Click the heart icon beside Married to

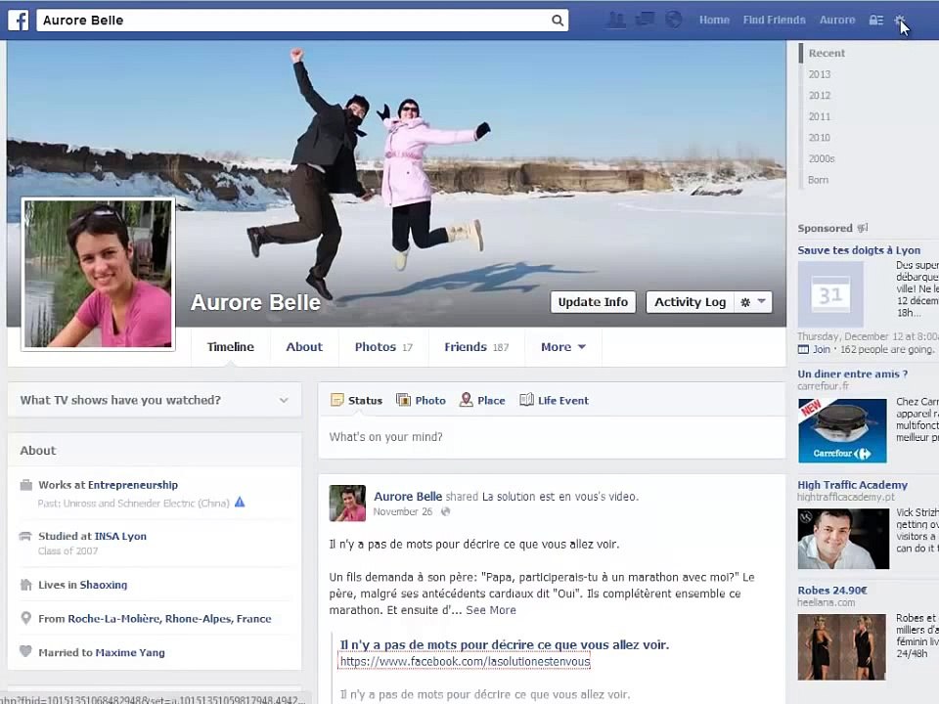25,651
